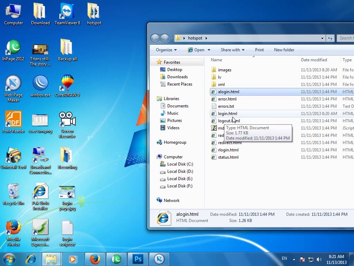Sort files by the Name column header
This screenshot has height=266, width=354.
click(x=216, y=60)
